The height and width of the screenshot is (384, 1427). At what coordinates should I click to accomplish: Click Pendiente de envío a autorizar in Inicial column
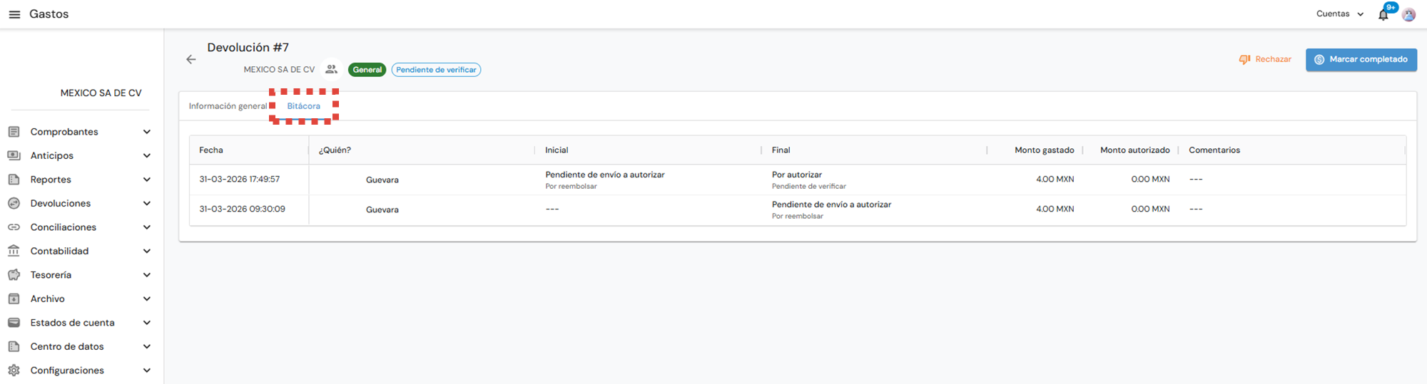tap(604, 175)
